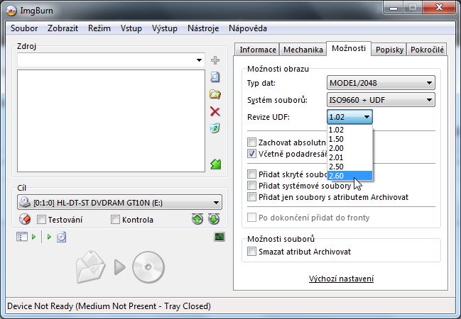Click the green plus add source icon
461x319 pixels.
point(215,60)
